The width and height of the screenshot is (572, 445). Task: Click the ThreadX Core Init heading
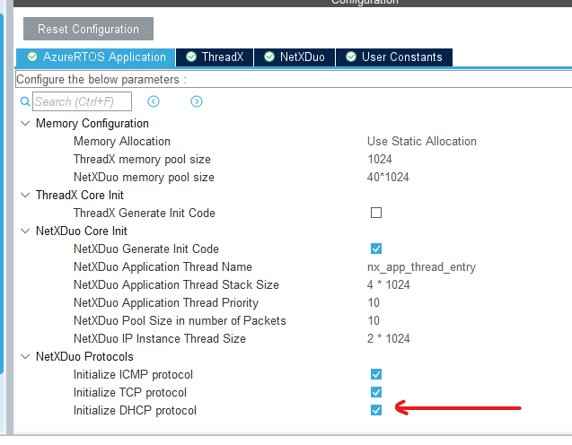80,195
